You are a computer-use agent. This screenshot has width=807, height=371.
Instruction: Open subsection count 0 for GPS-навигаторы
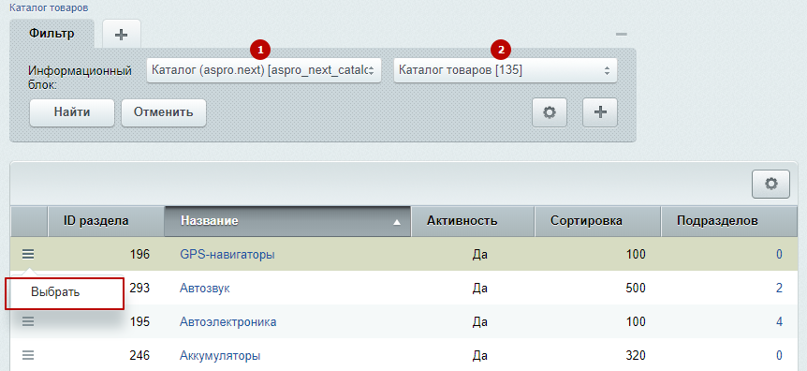pos(779,254)
